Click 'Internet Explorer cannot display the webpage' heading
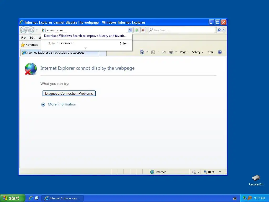The image size is (269, 202). pyautogui.click(x=87, y=68)
